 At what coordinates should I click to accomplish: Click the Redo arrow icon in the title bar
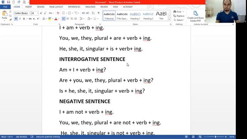click(x=19, y=2)
